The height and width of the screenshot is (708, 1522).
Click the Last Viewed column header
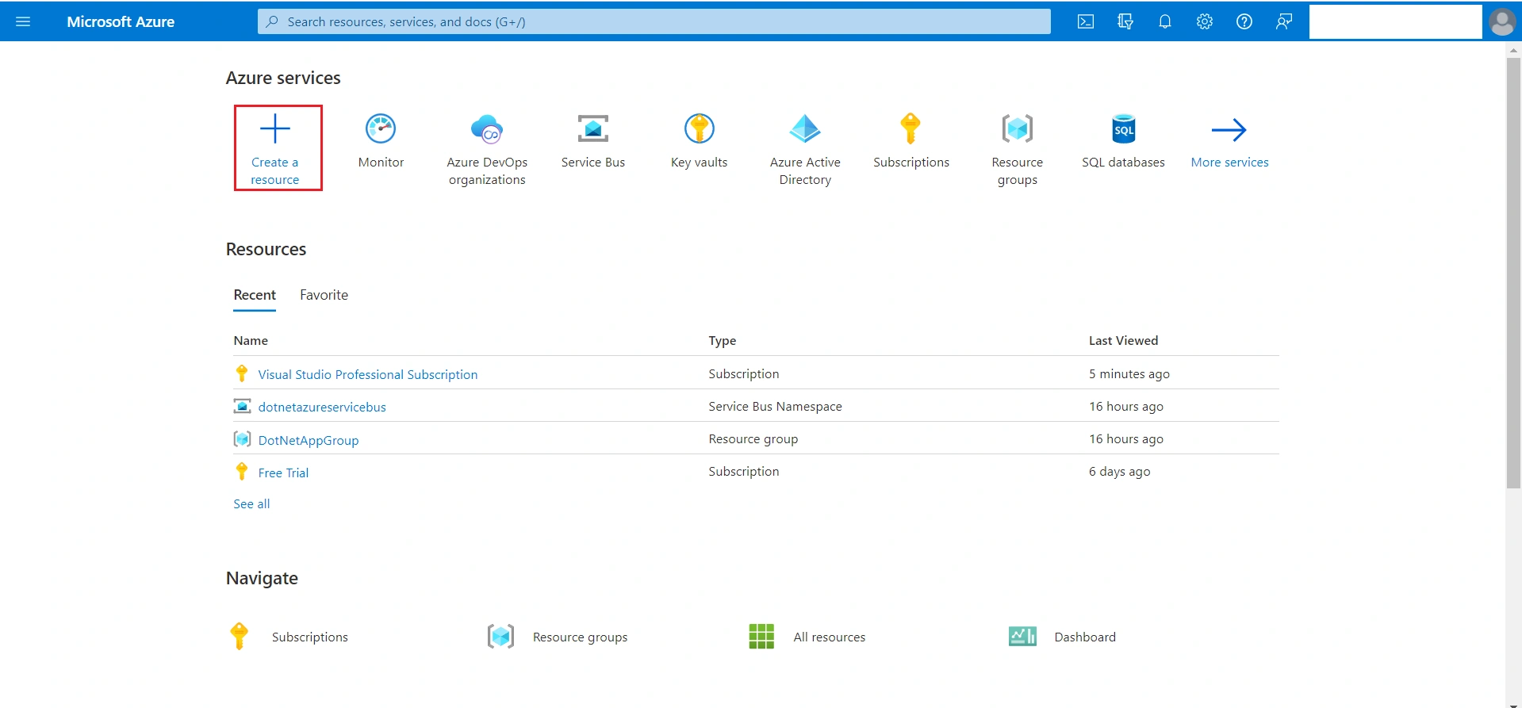pos(1123,340)
